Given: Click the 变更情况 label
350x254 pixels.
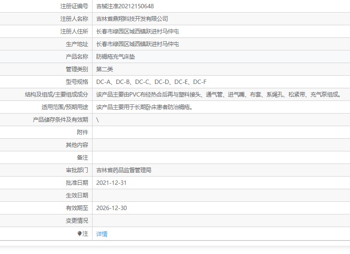Looking at the screenshot, I should [x=77, y=221].
